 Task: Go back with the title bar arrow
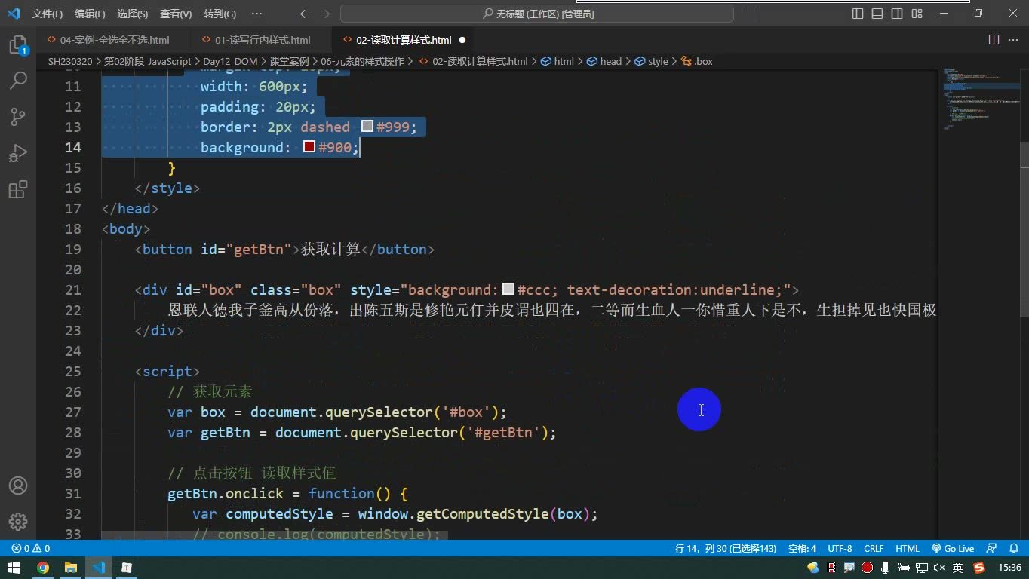[305, 14]
